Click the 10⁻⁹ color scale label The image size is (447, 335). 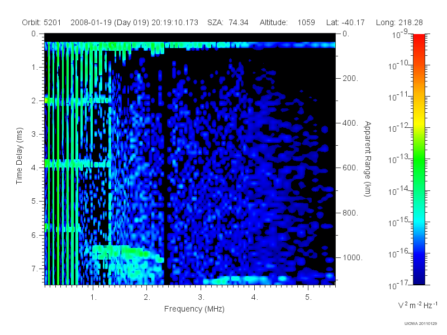[x=400, y=33]
